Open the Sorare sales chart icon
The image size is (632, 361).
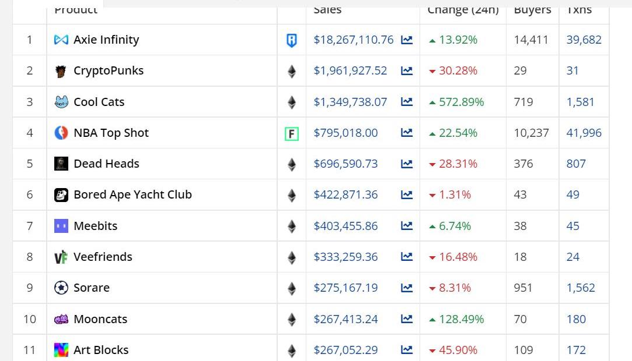(407, 288)
